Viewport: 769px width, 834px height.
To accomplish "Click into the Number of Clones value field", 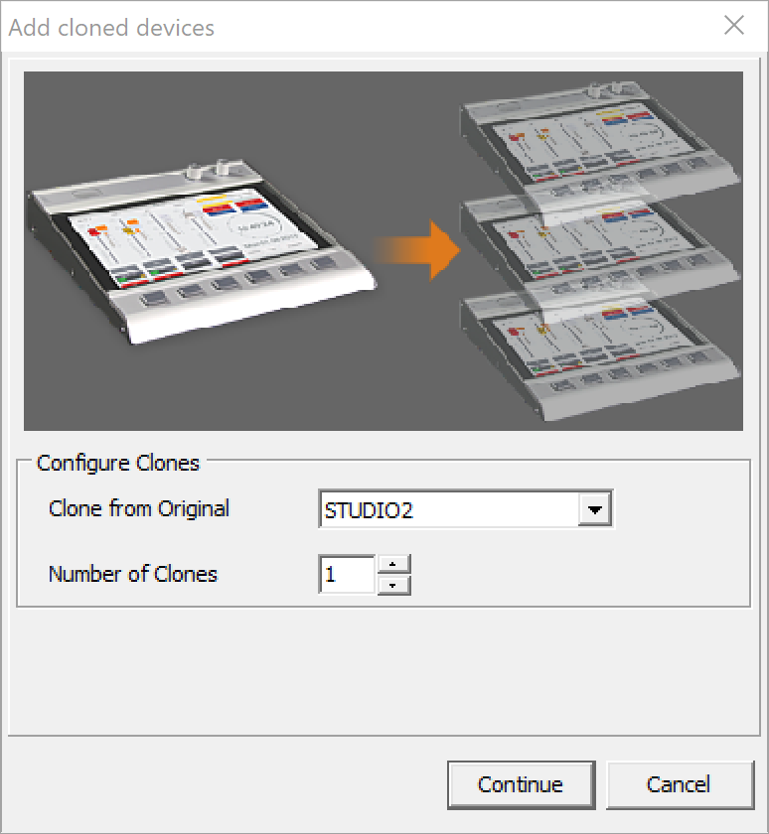I will pyautogui.click(x=348, y=575).
